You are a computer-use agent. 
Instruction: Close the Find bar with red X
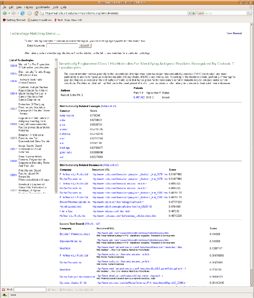point(3,290)
